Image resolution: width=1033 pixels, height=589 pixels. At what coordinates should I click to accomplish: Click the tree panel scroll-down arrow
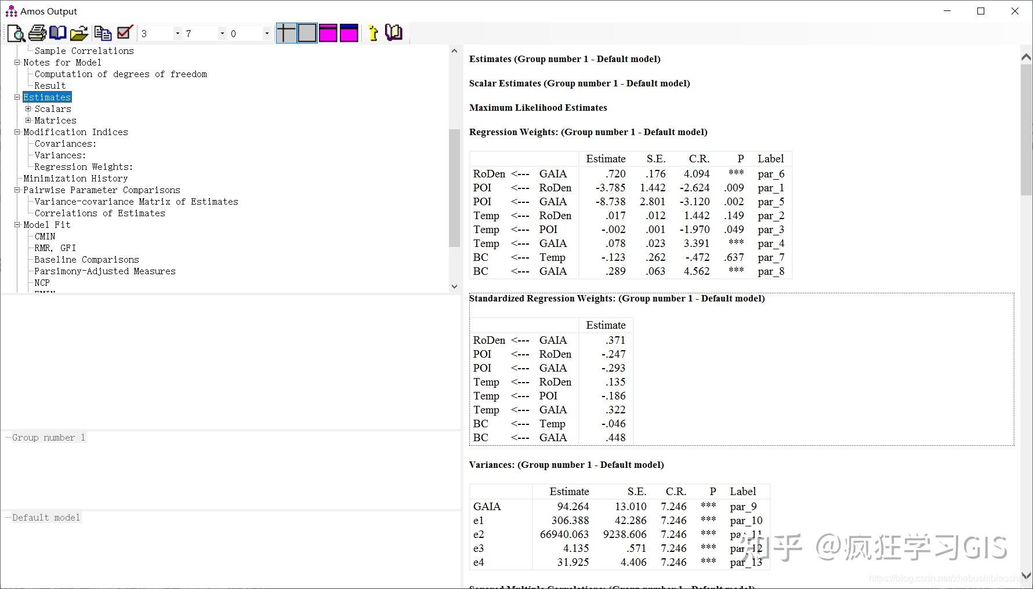pos(454,286)
